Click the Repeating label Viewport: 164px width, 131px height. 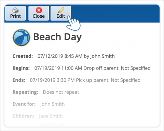pos(25,92)
